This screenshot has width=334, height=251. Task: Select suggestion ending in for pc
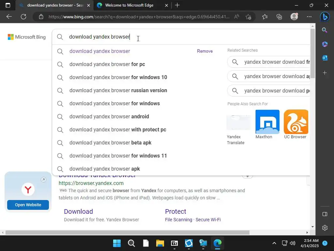pos(107,64)
